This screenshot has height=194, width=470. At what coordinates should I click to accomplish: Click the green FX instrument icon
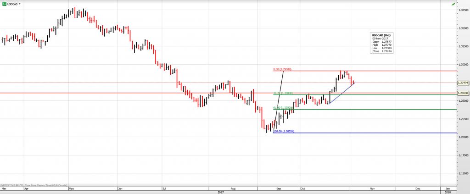point(4,4)
